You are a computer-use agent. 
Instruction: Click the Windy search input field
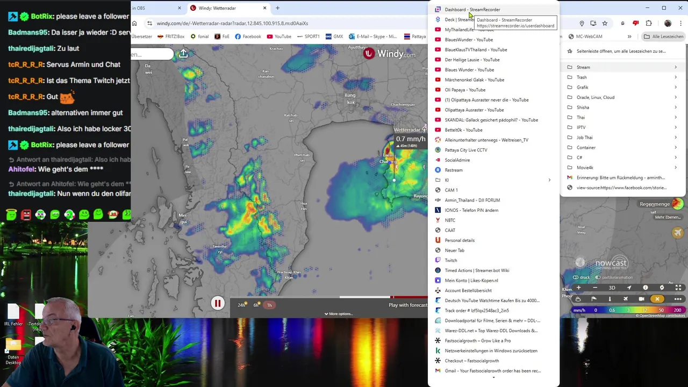tap(152, 54)
